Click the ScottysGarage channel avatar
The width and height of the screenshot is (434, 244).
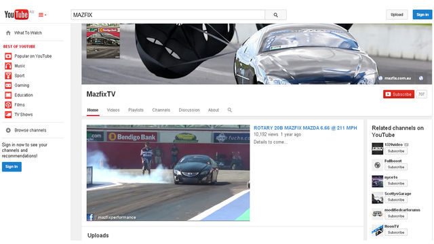(x=377, y=198)
